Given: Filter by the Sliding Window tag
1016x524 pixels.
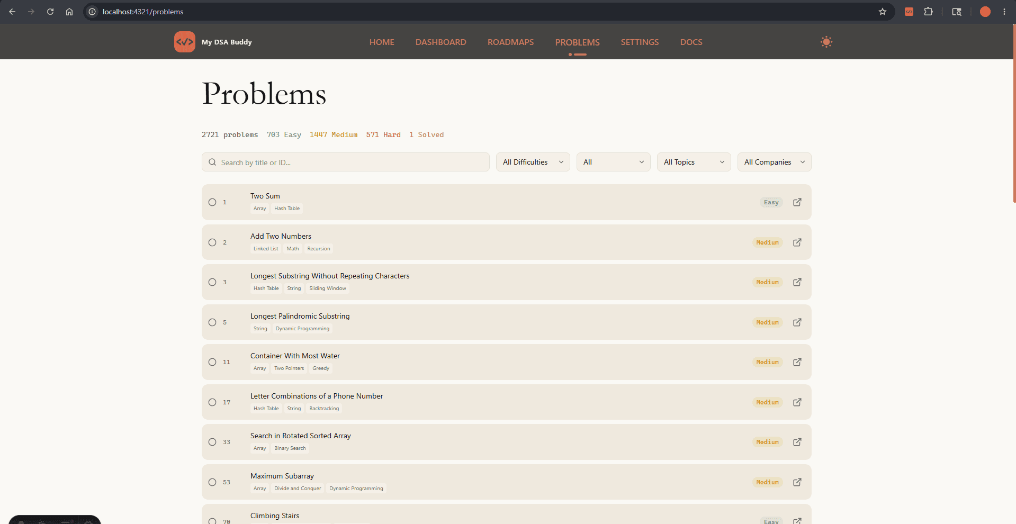Looking at the screenshot, I should tap(328, 288).
